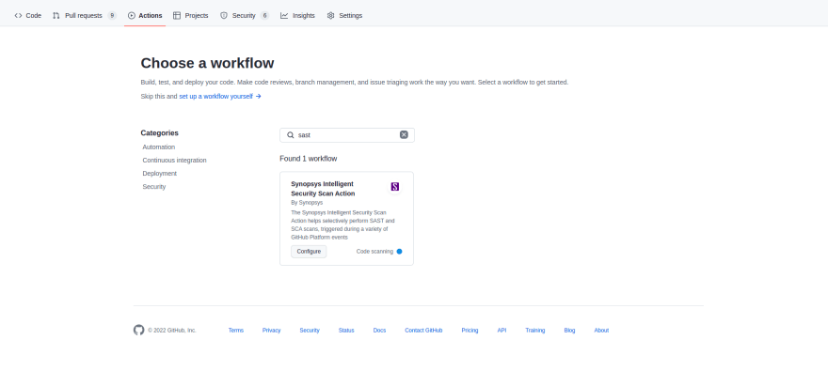Select the Actions tab
828x371 pixels.
point(145,15)
